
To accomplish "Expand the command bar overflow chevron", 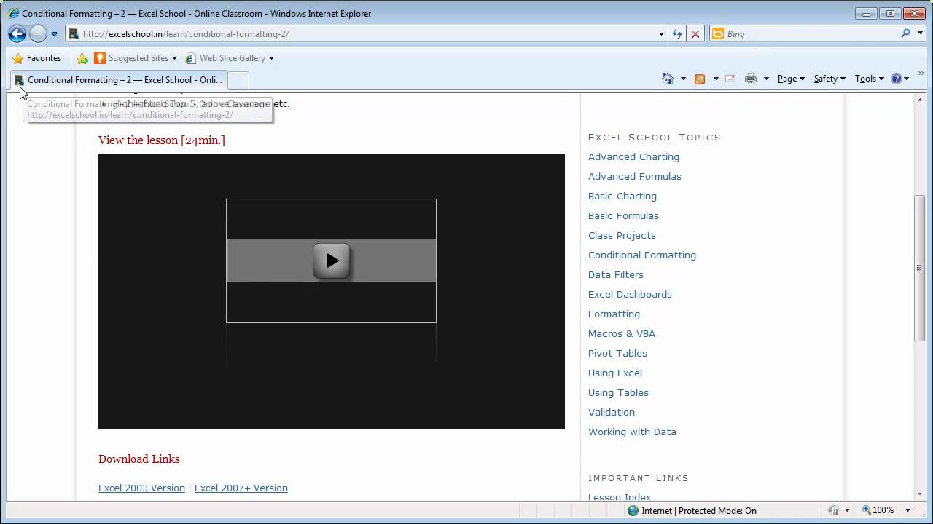I will (922, 74).
